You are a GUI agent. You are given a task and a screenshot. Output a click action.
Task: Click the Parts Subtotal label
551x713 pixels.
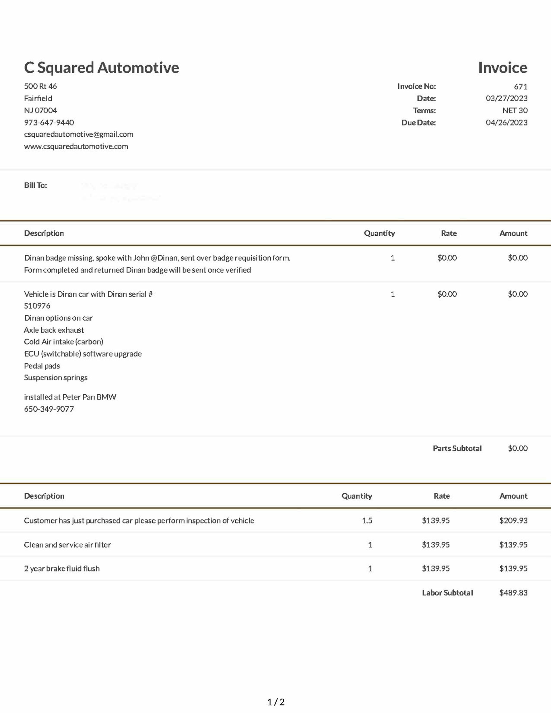pyautogui.click(x=457, y=448)
